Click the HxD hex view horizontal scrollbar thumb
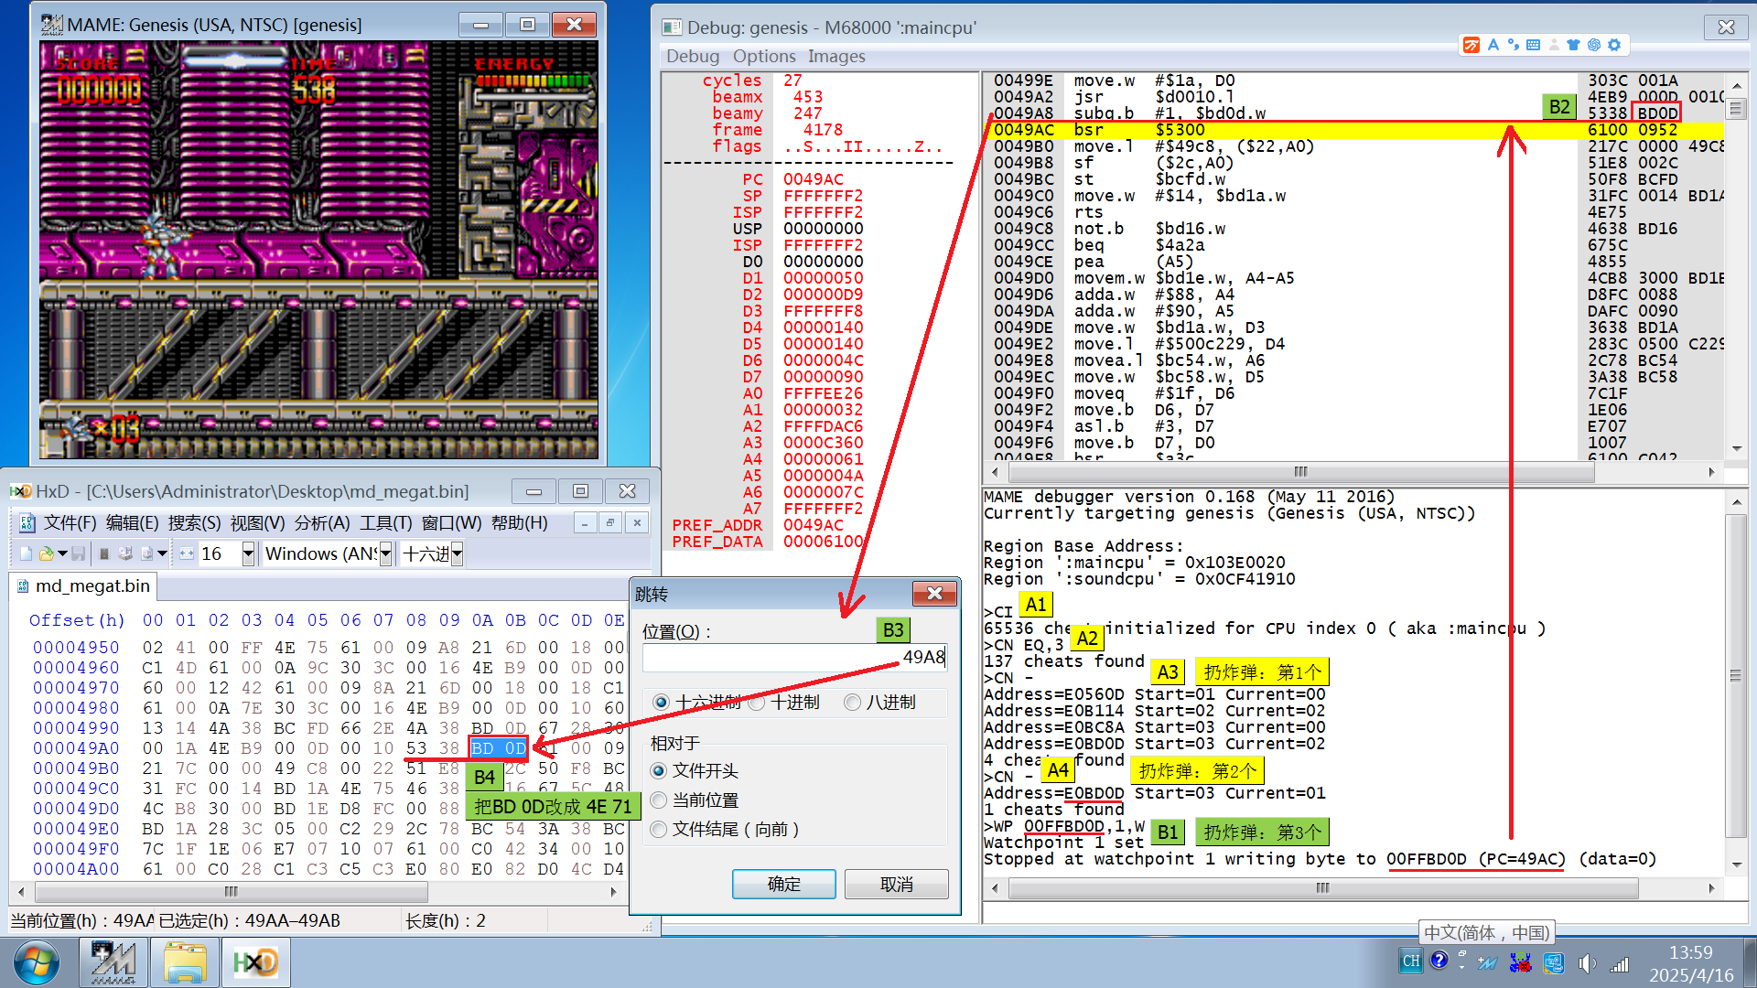This screenshot has width=1757, height=988. pos(231,891)
